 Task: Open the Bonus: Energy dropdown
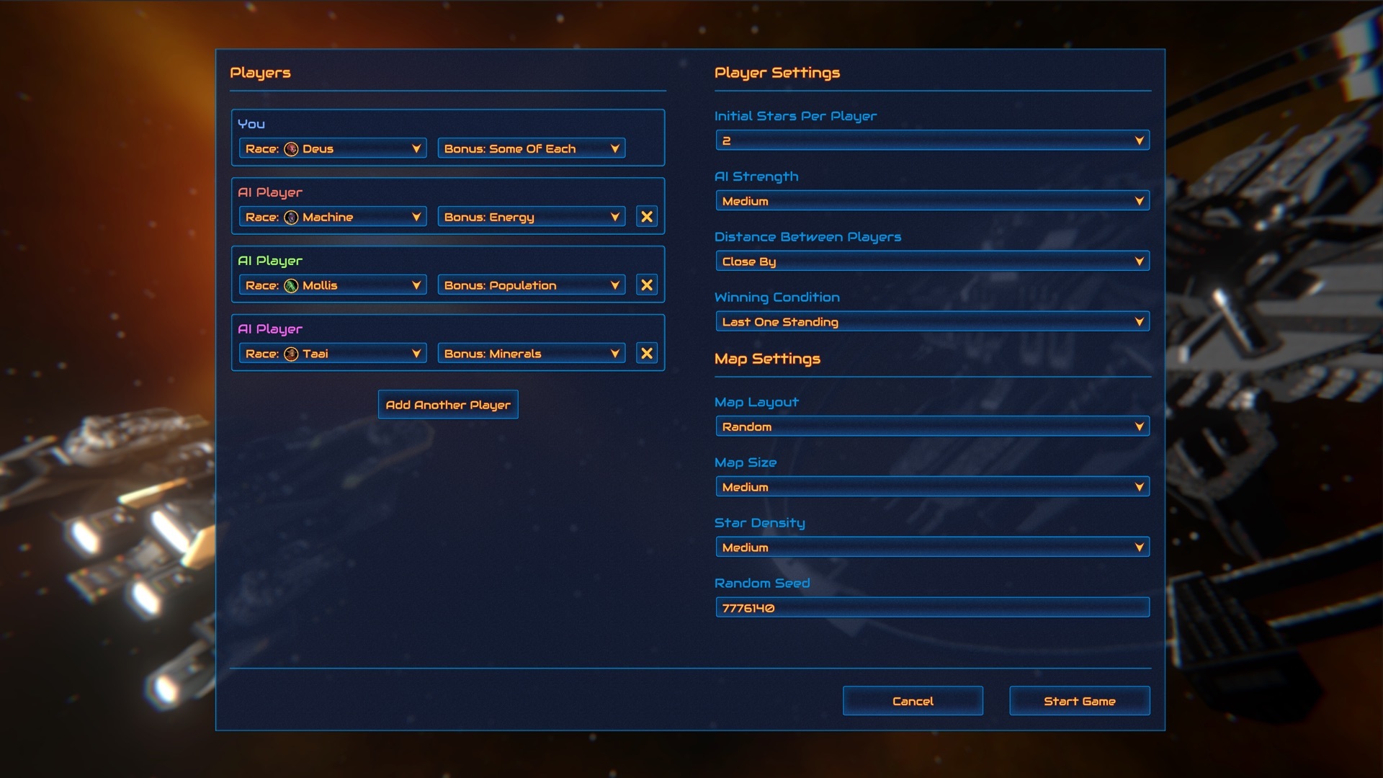[531, 218]
